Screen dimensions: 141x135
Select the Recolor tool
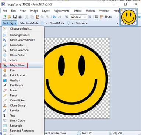coord(23,111)
